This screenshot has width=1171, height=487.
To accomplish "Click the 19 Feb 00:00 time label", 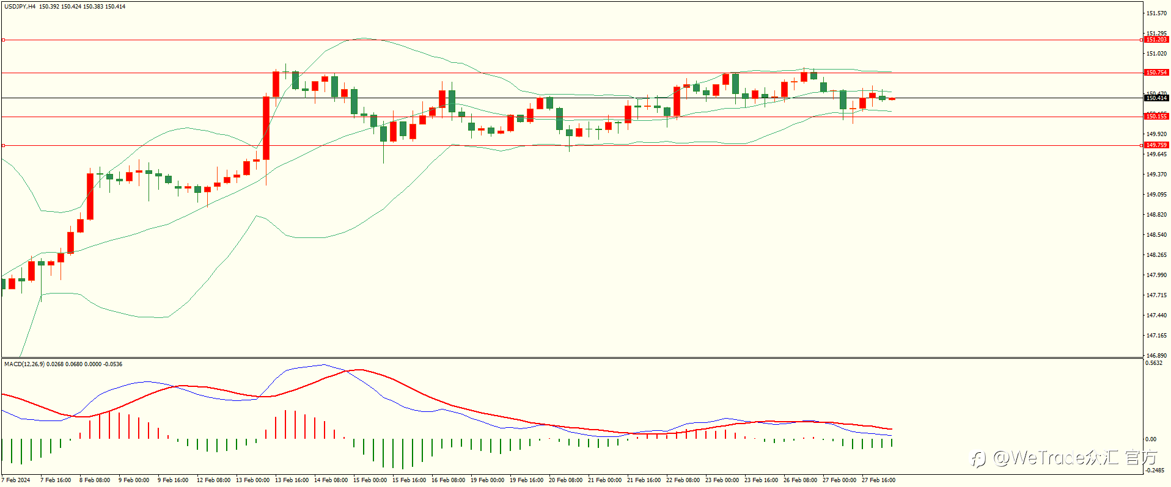I will 487,480.
